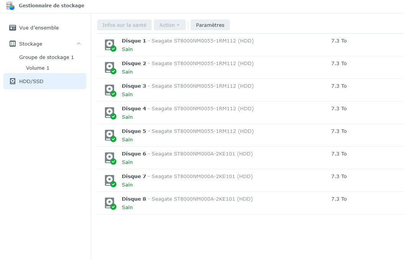Screen dimensions: 404x260
Task: Click the Sain status of Disque 6
Action: tap(127, 162)
